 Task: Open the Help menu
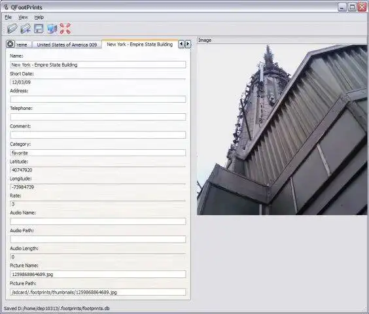click(39, 17)
